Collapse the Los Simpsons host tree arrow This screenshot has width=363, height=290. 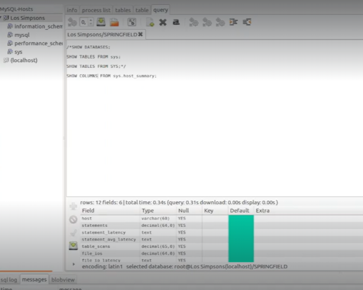(x=1, y=18)
